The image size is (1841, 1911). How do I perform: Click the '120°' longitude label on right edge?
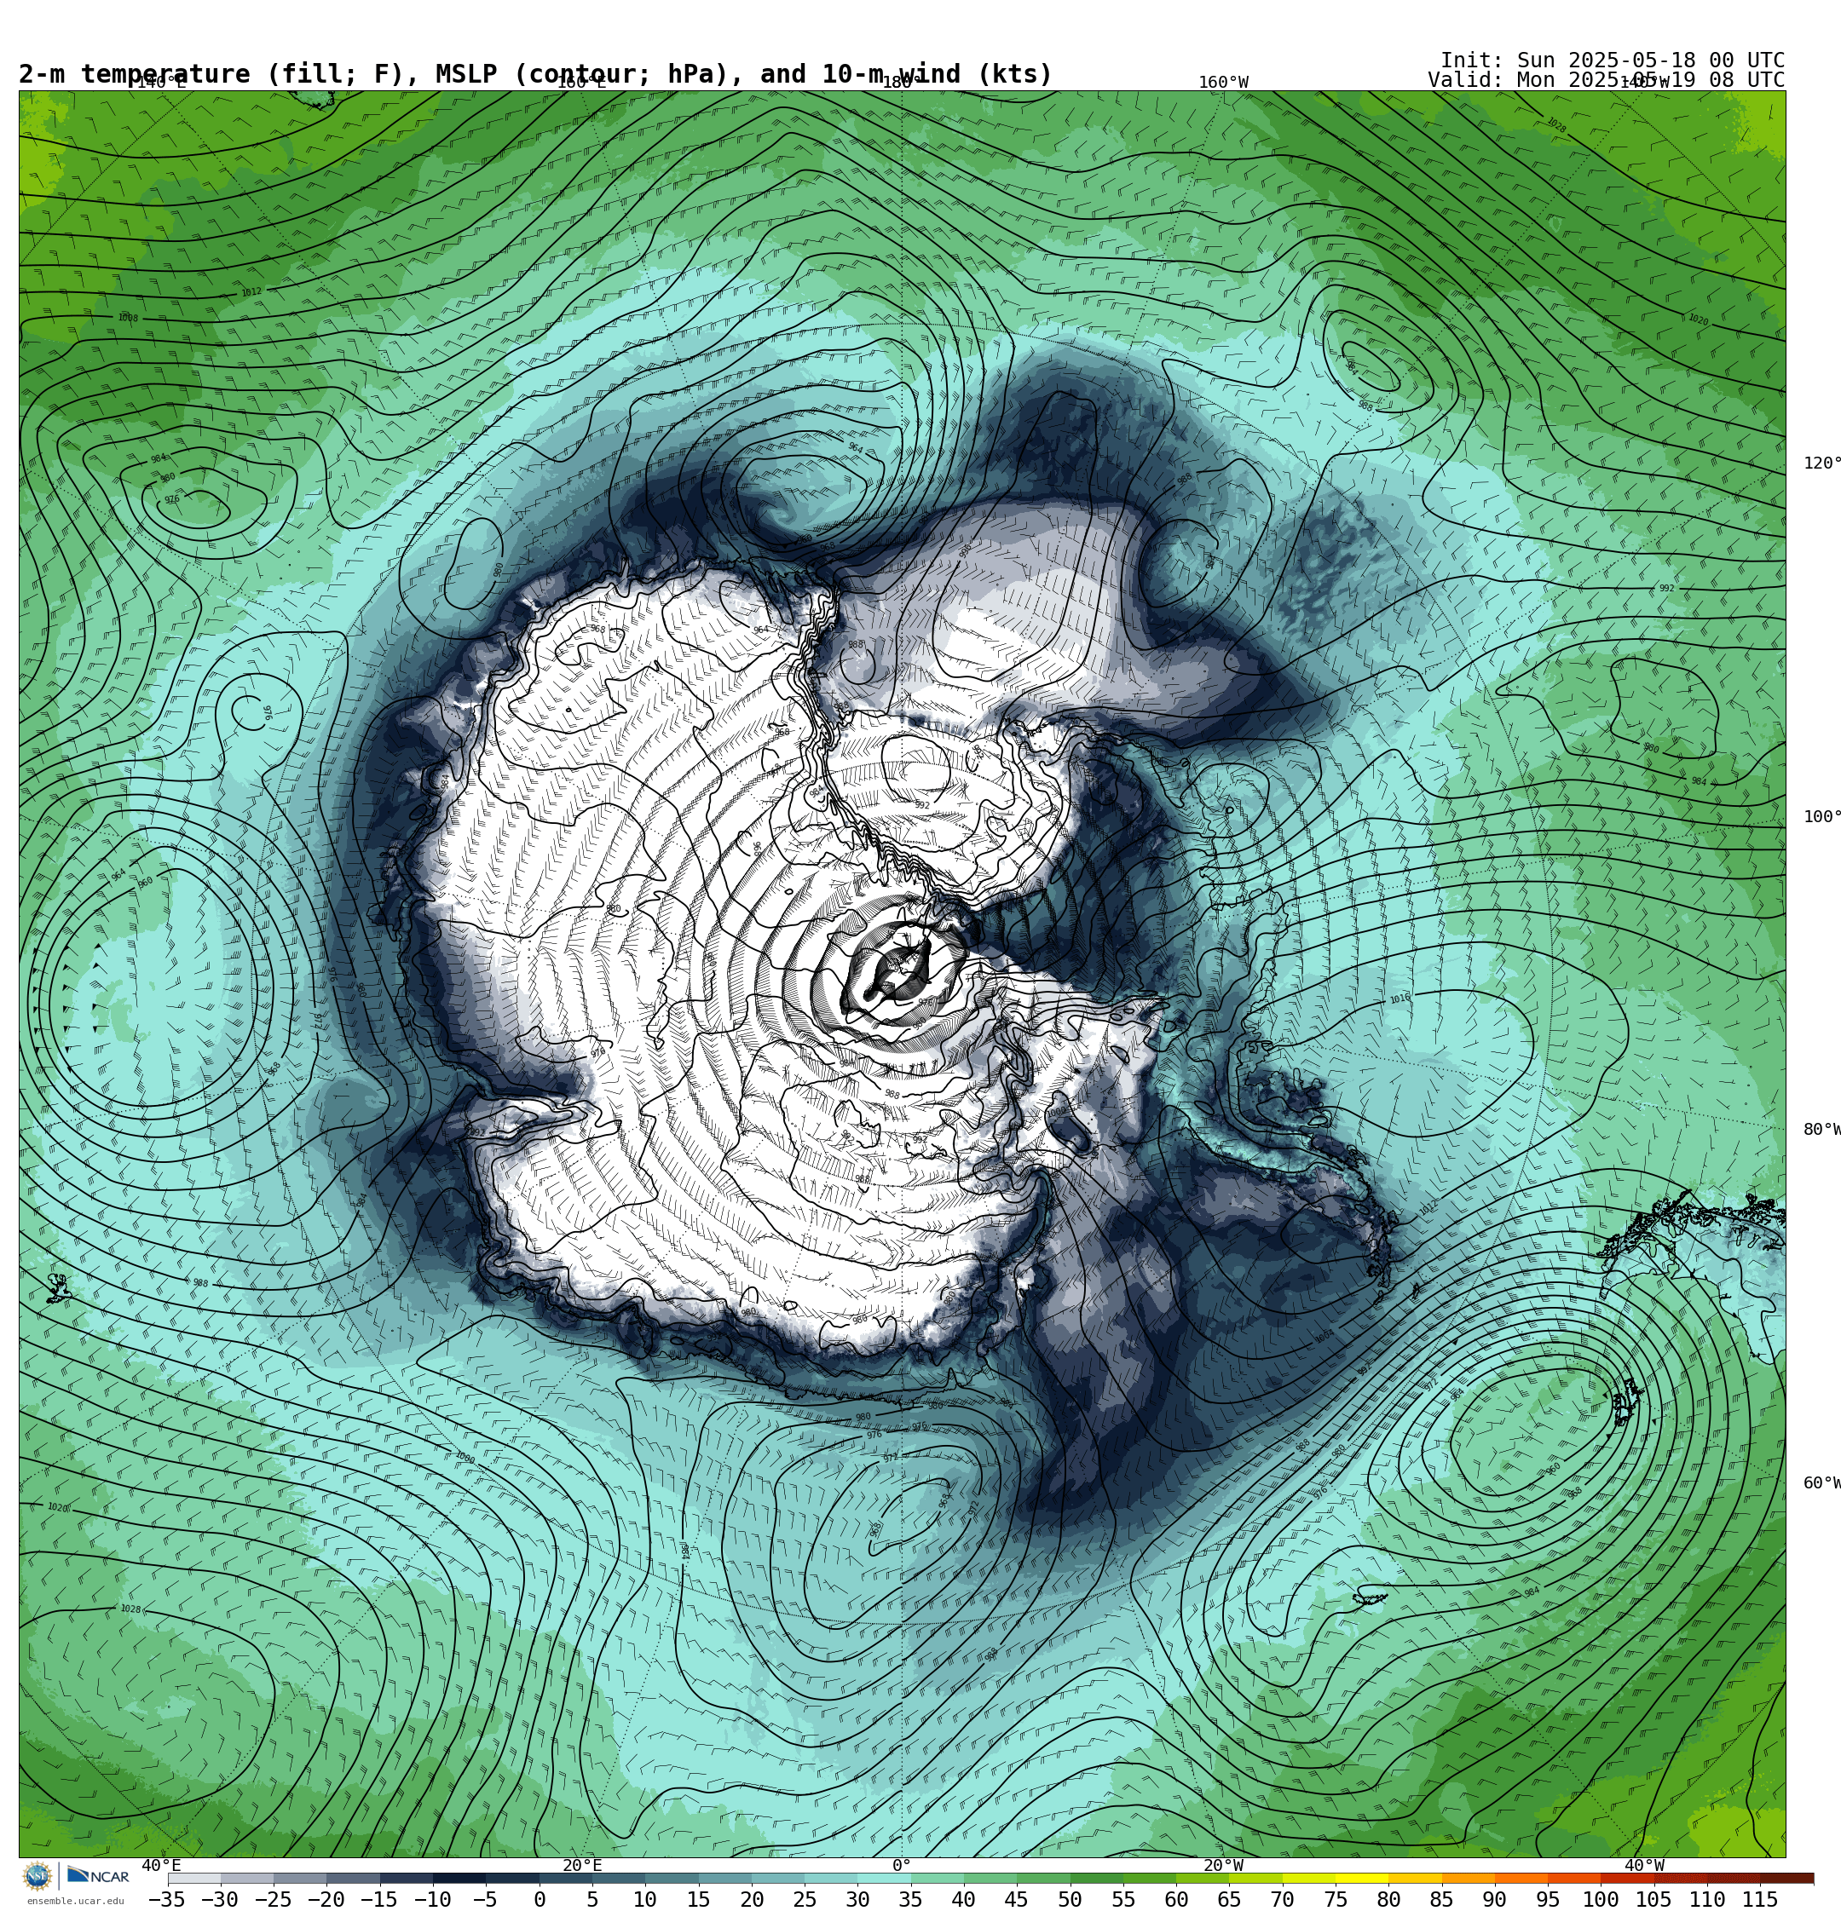coord(1821,463)
